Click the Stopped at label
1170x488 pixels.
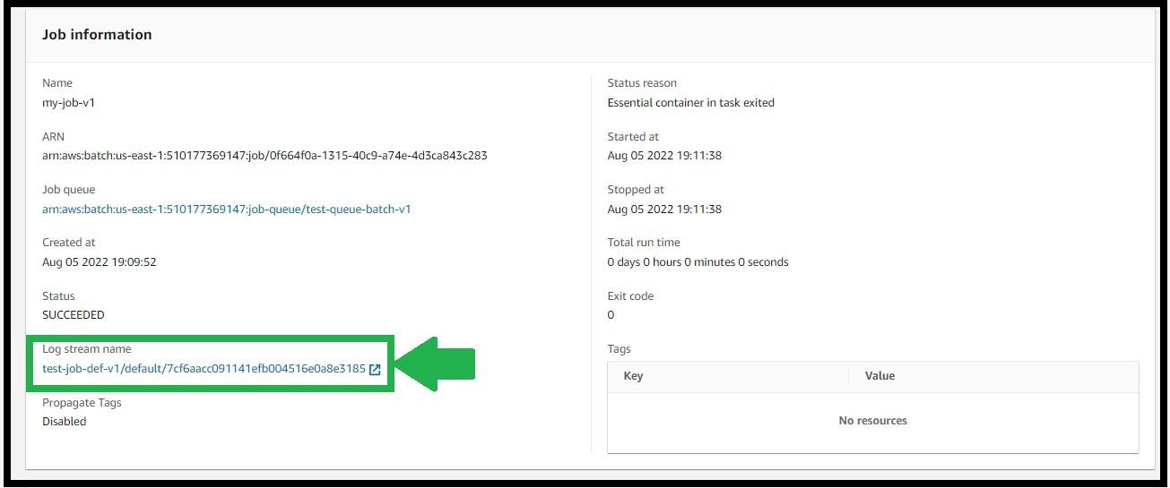(635, 190)
